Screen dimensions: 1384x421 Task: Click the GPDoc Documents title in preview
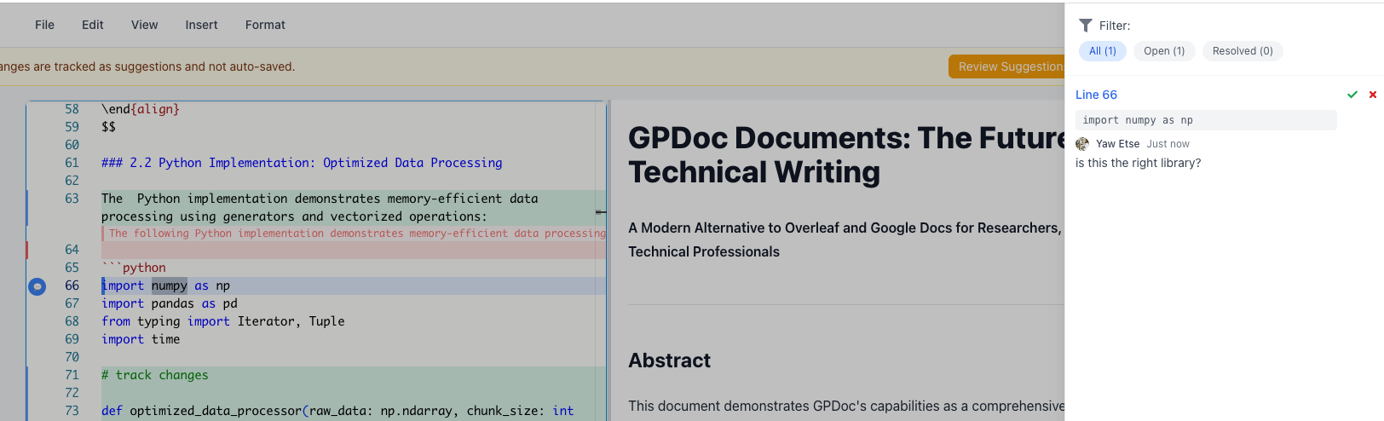click(x=845, y=155)
